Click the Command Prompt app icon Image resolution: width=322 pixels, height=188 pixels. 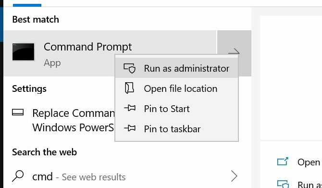click(x=23, y=52)
